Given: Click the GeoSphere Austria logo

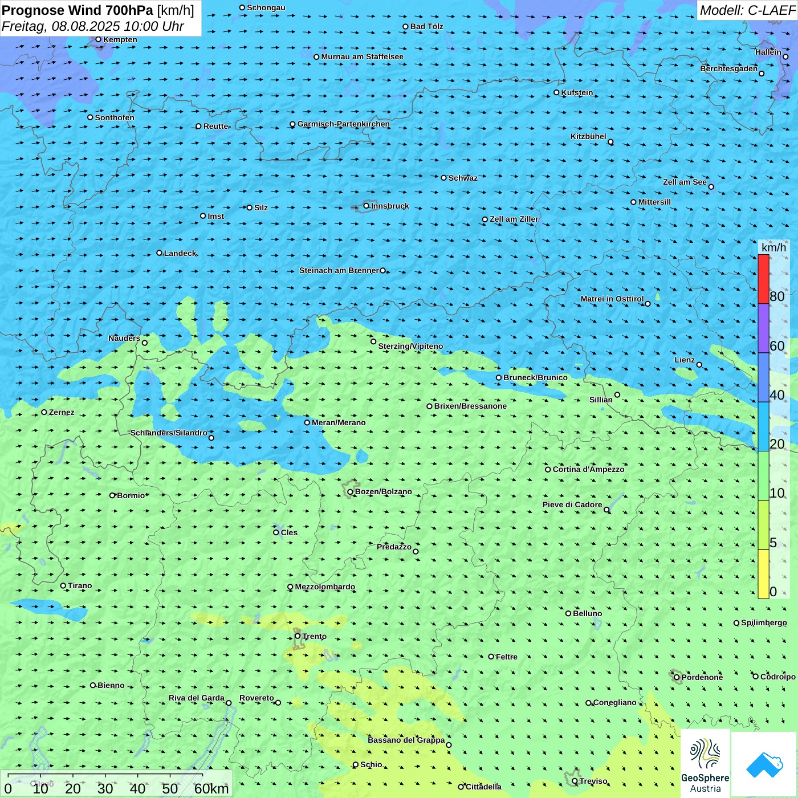Looking at the screenshot, I should (x=705, y=763).
